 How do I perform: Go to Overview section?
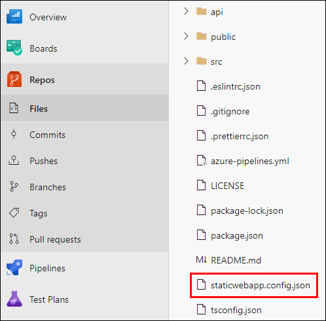[x=48, y=17]
